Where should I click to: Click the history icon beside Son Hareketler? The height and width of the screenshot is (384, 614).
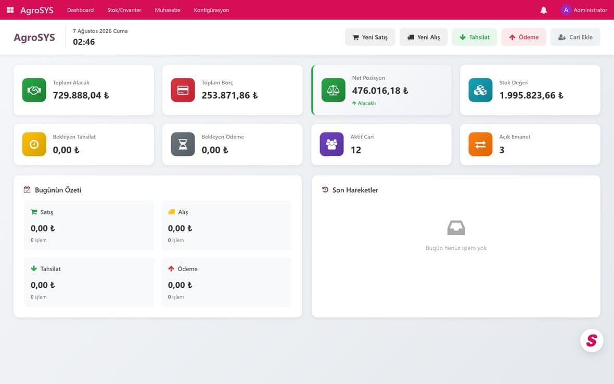325,190
